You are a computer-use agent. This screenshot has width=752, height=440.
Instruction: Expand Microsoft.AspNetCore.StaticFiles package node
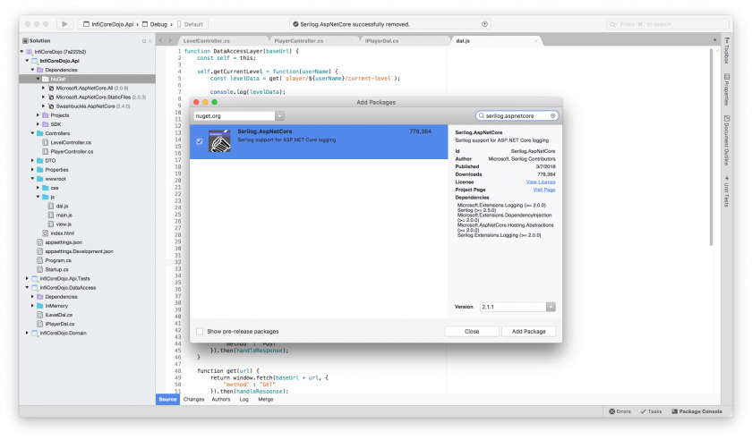point(43,97)
